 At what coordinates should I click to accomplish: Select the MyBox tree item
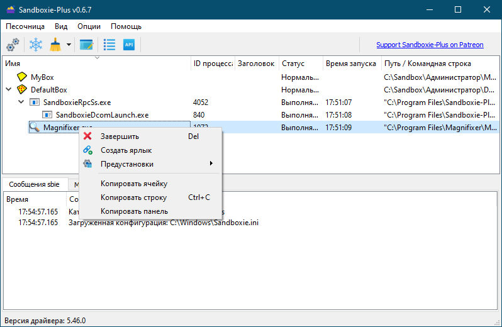click(x=42, y=77)
